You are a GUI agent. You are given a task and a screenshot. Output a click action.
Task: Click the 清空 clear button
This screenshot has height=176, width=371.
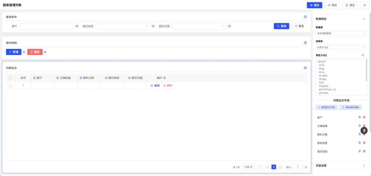pyautogui.click(x=350, y=5)
